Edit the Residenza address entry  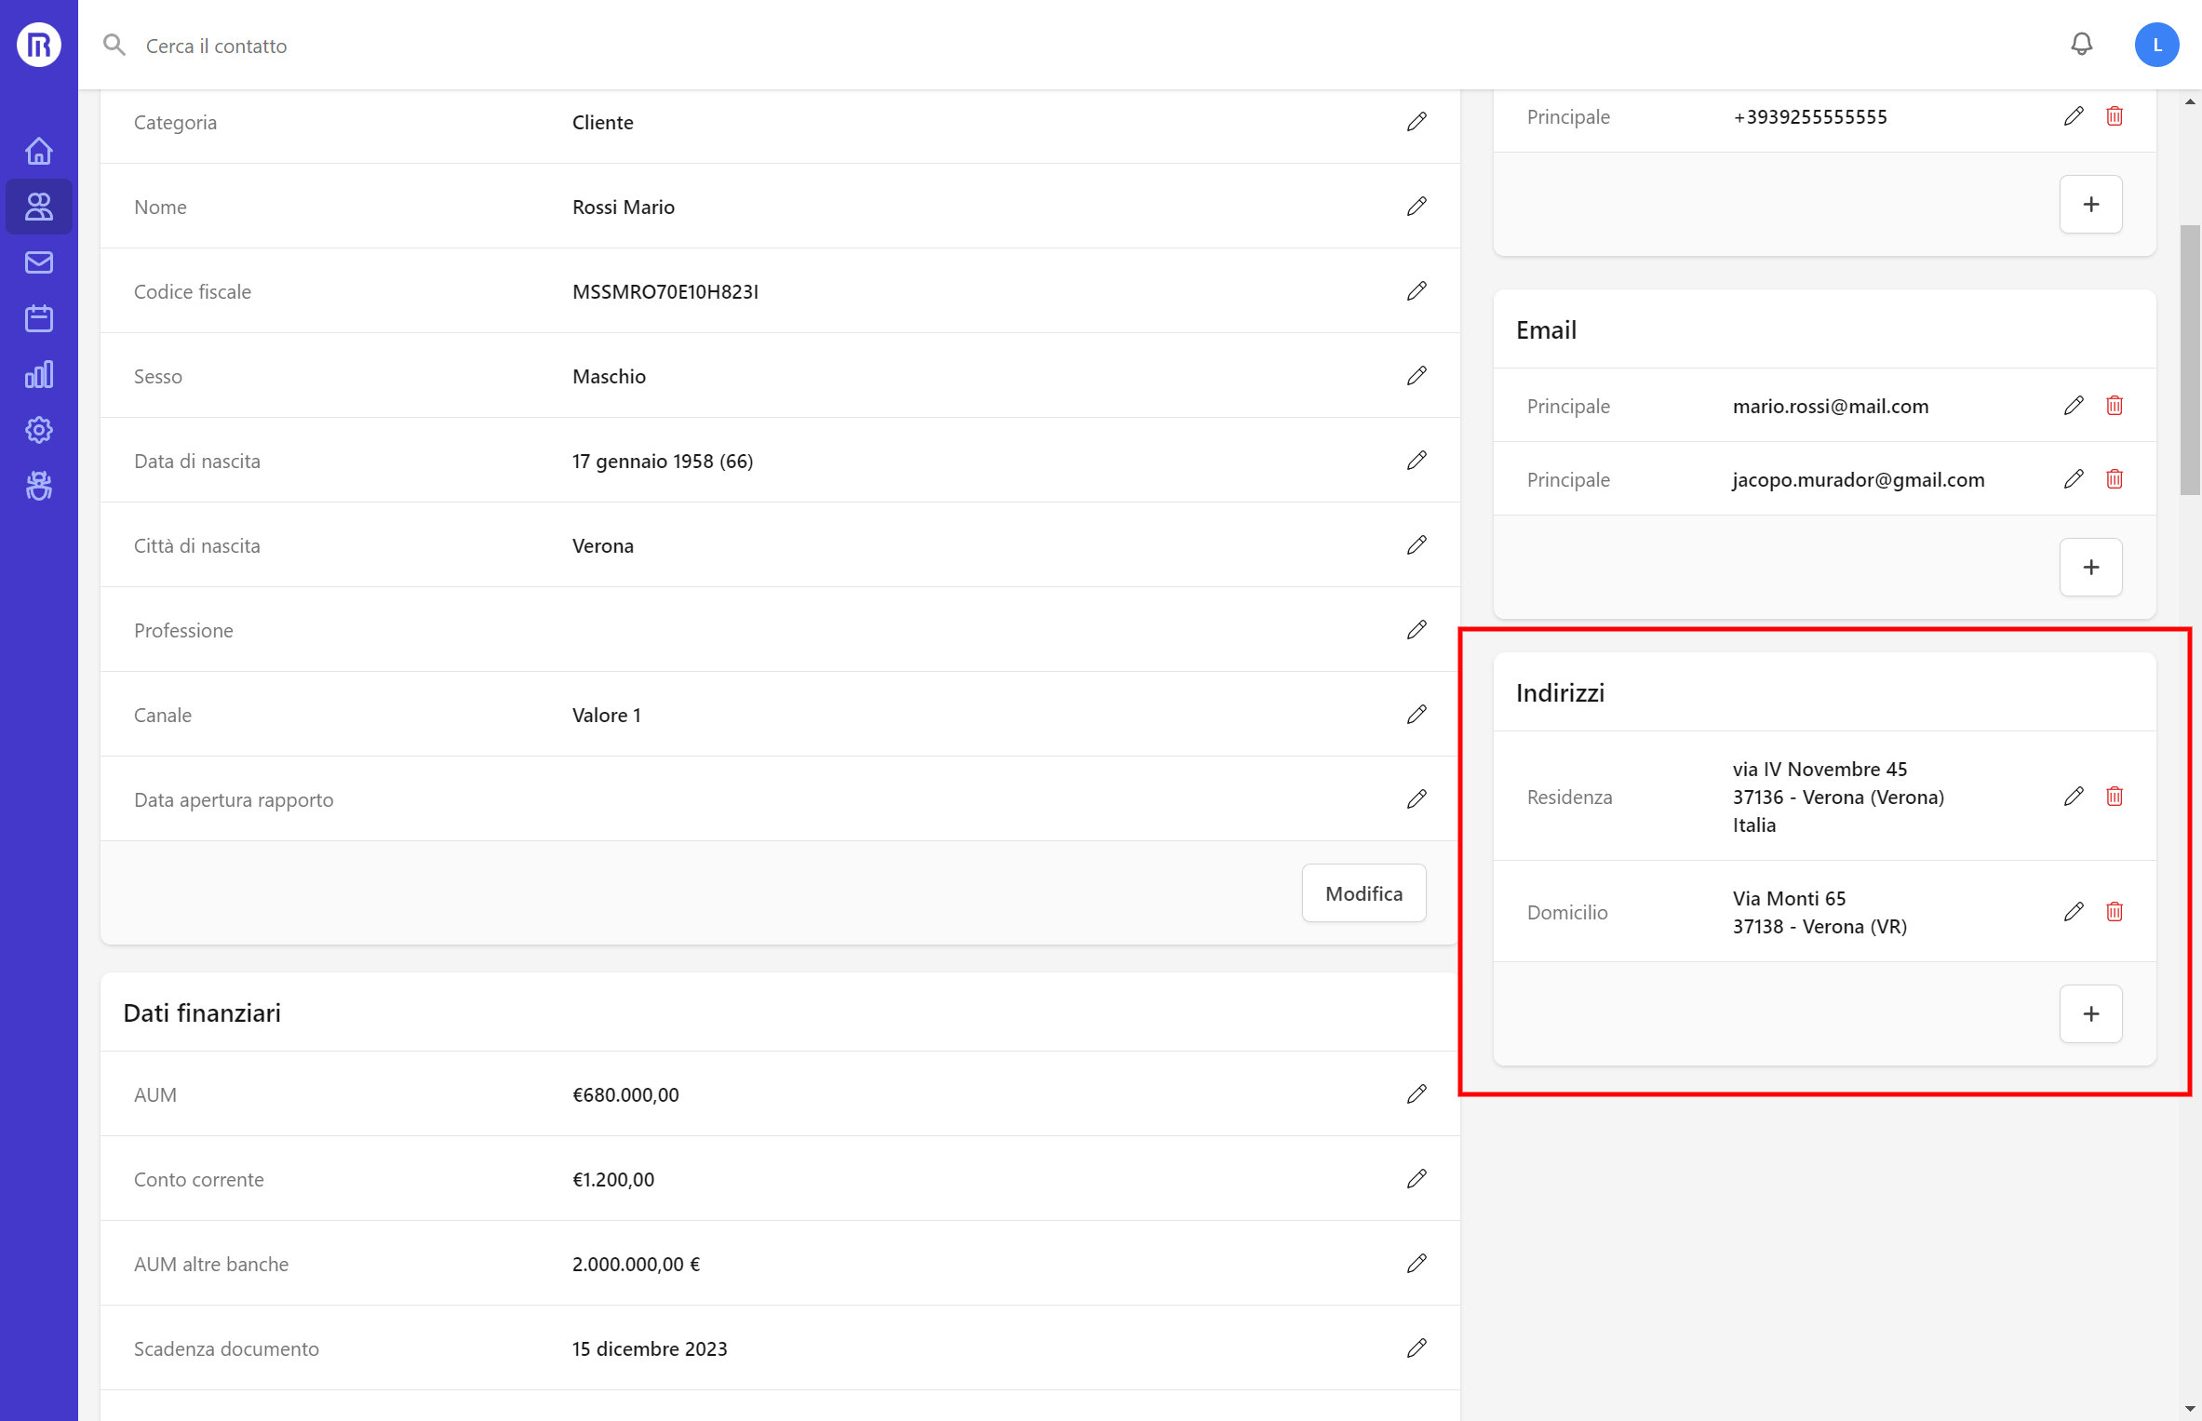click(2073, 797)
